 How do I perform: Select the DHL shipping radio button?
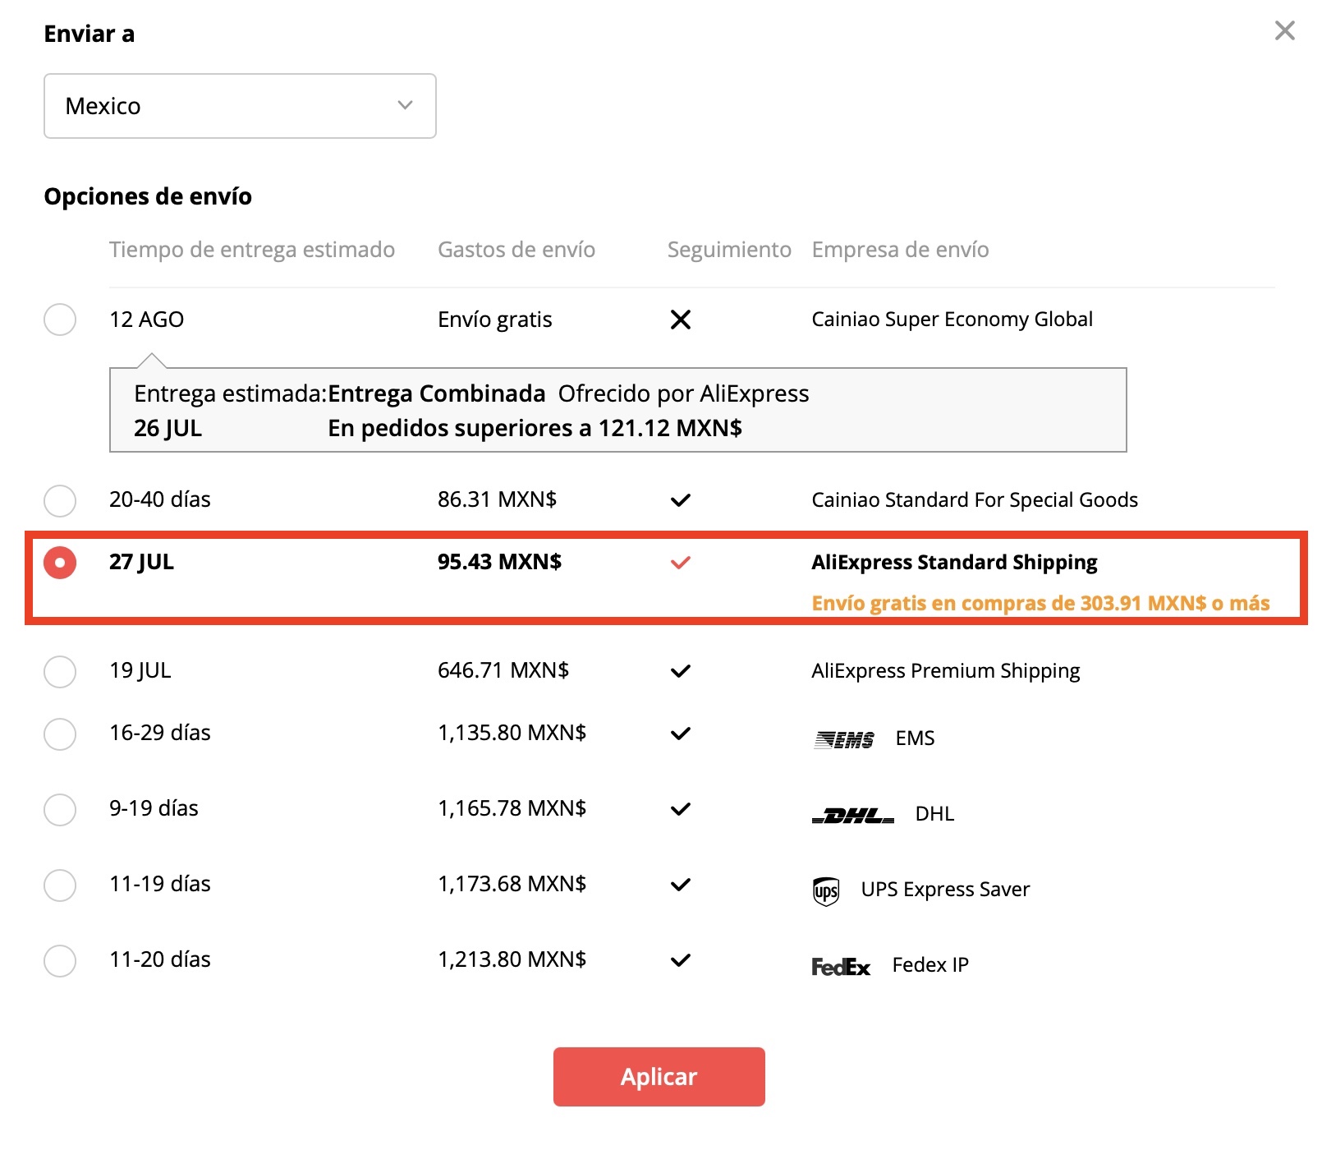click(x=60, y=809)
